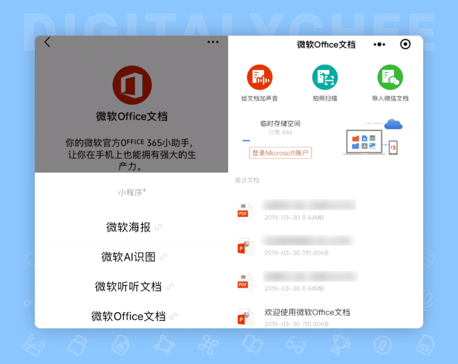
Task: Tap the 小程序 section header
Action: pos(132,192)
